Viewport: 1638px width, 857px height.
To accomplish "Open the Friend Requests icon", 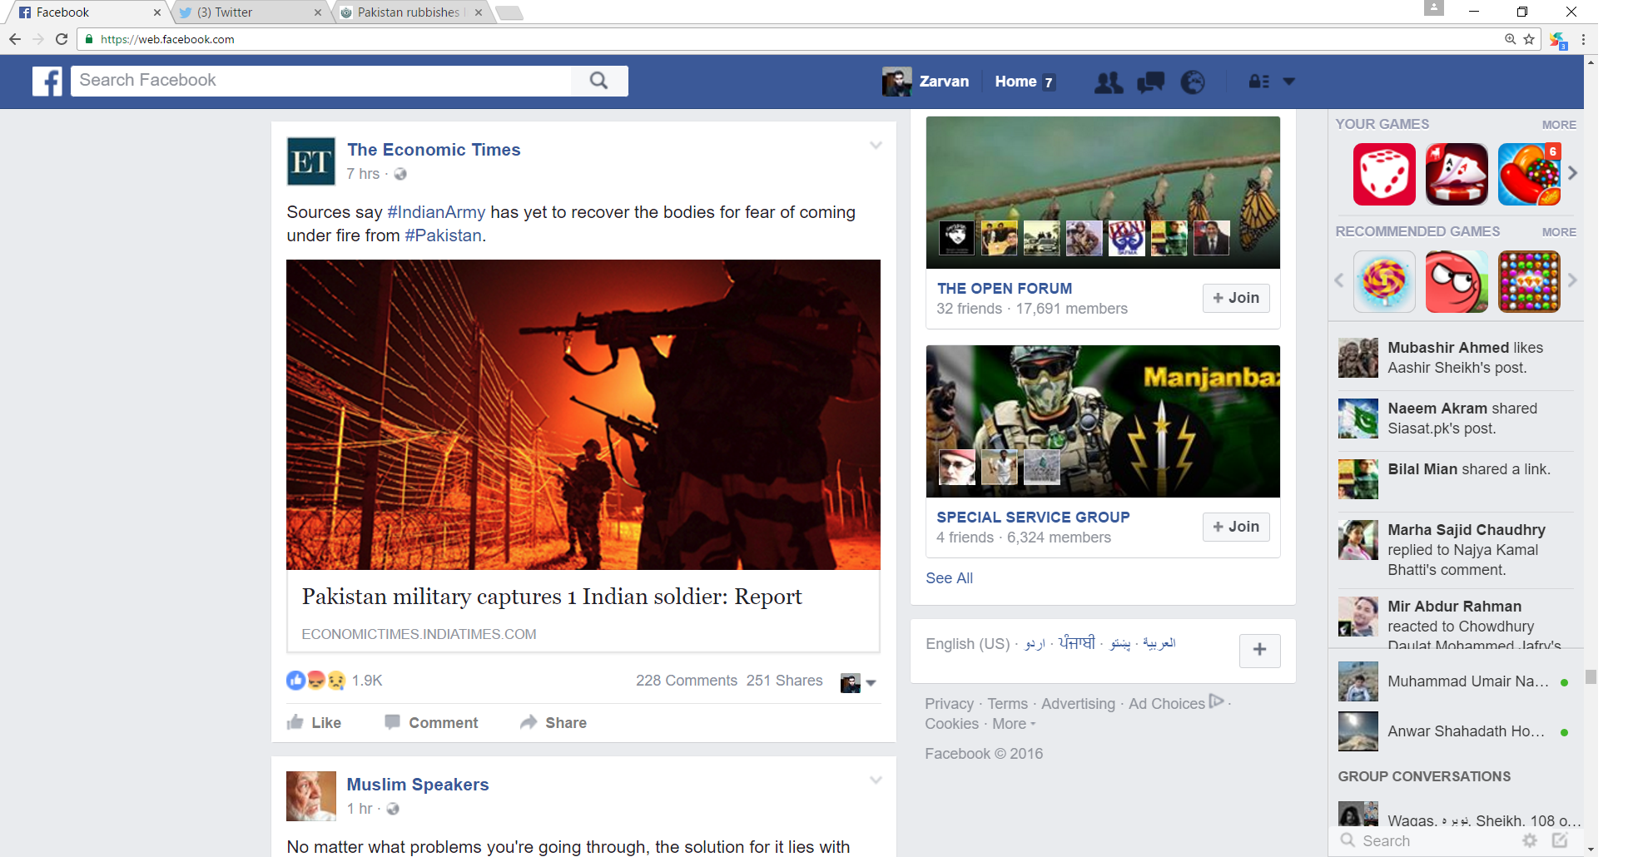I will point(1108,82).
